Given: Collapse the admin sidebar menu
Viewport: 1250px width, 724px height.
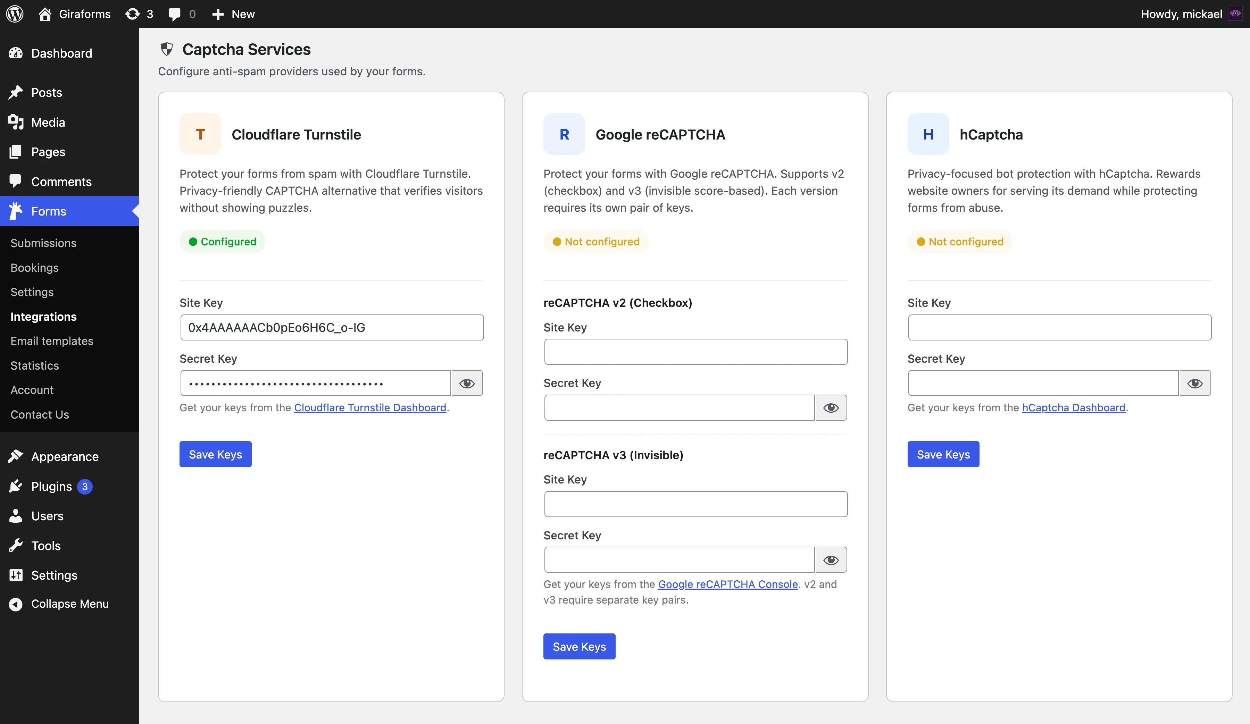Looking at the screenshot, I should coord(59,604).
